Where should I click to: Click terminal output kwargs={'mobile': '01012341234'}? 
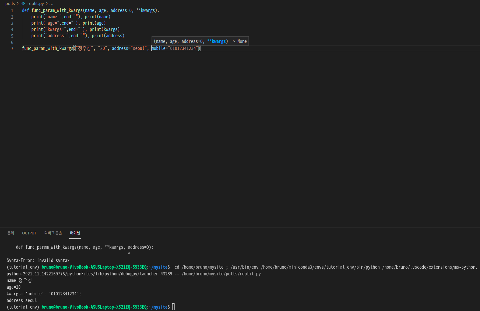point(44,294)
